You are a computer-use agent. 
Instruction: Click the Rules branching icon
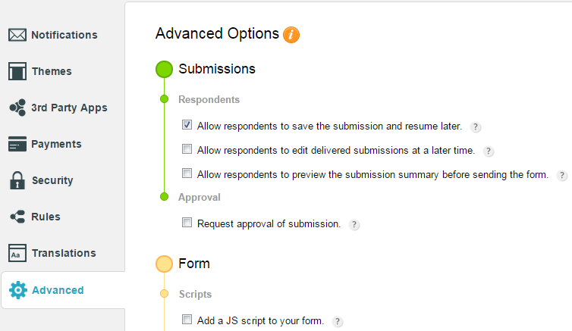tap(17, 217)
